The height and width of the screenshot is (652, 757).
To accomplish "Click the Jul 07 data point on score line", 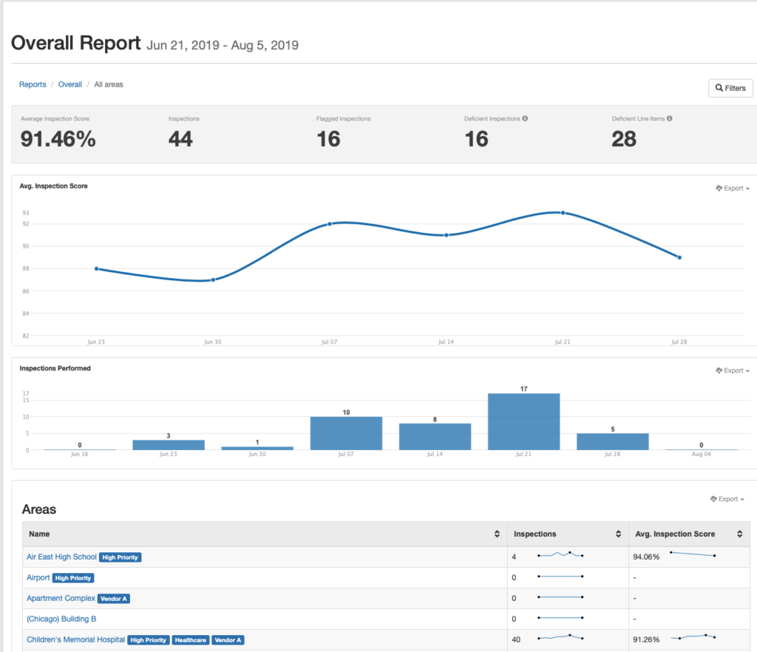I will 330,224.
